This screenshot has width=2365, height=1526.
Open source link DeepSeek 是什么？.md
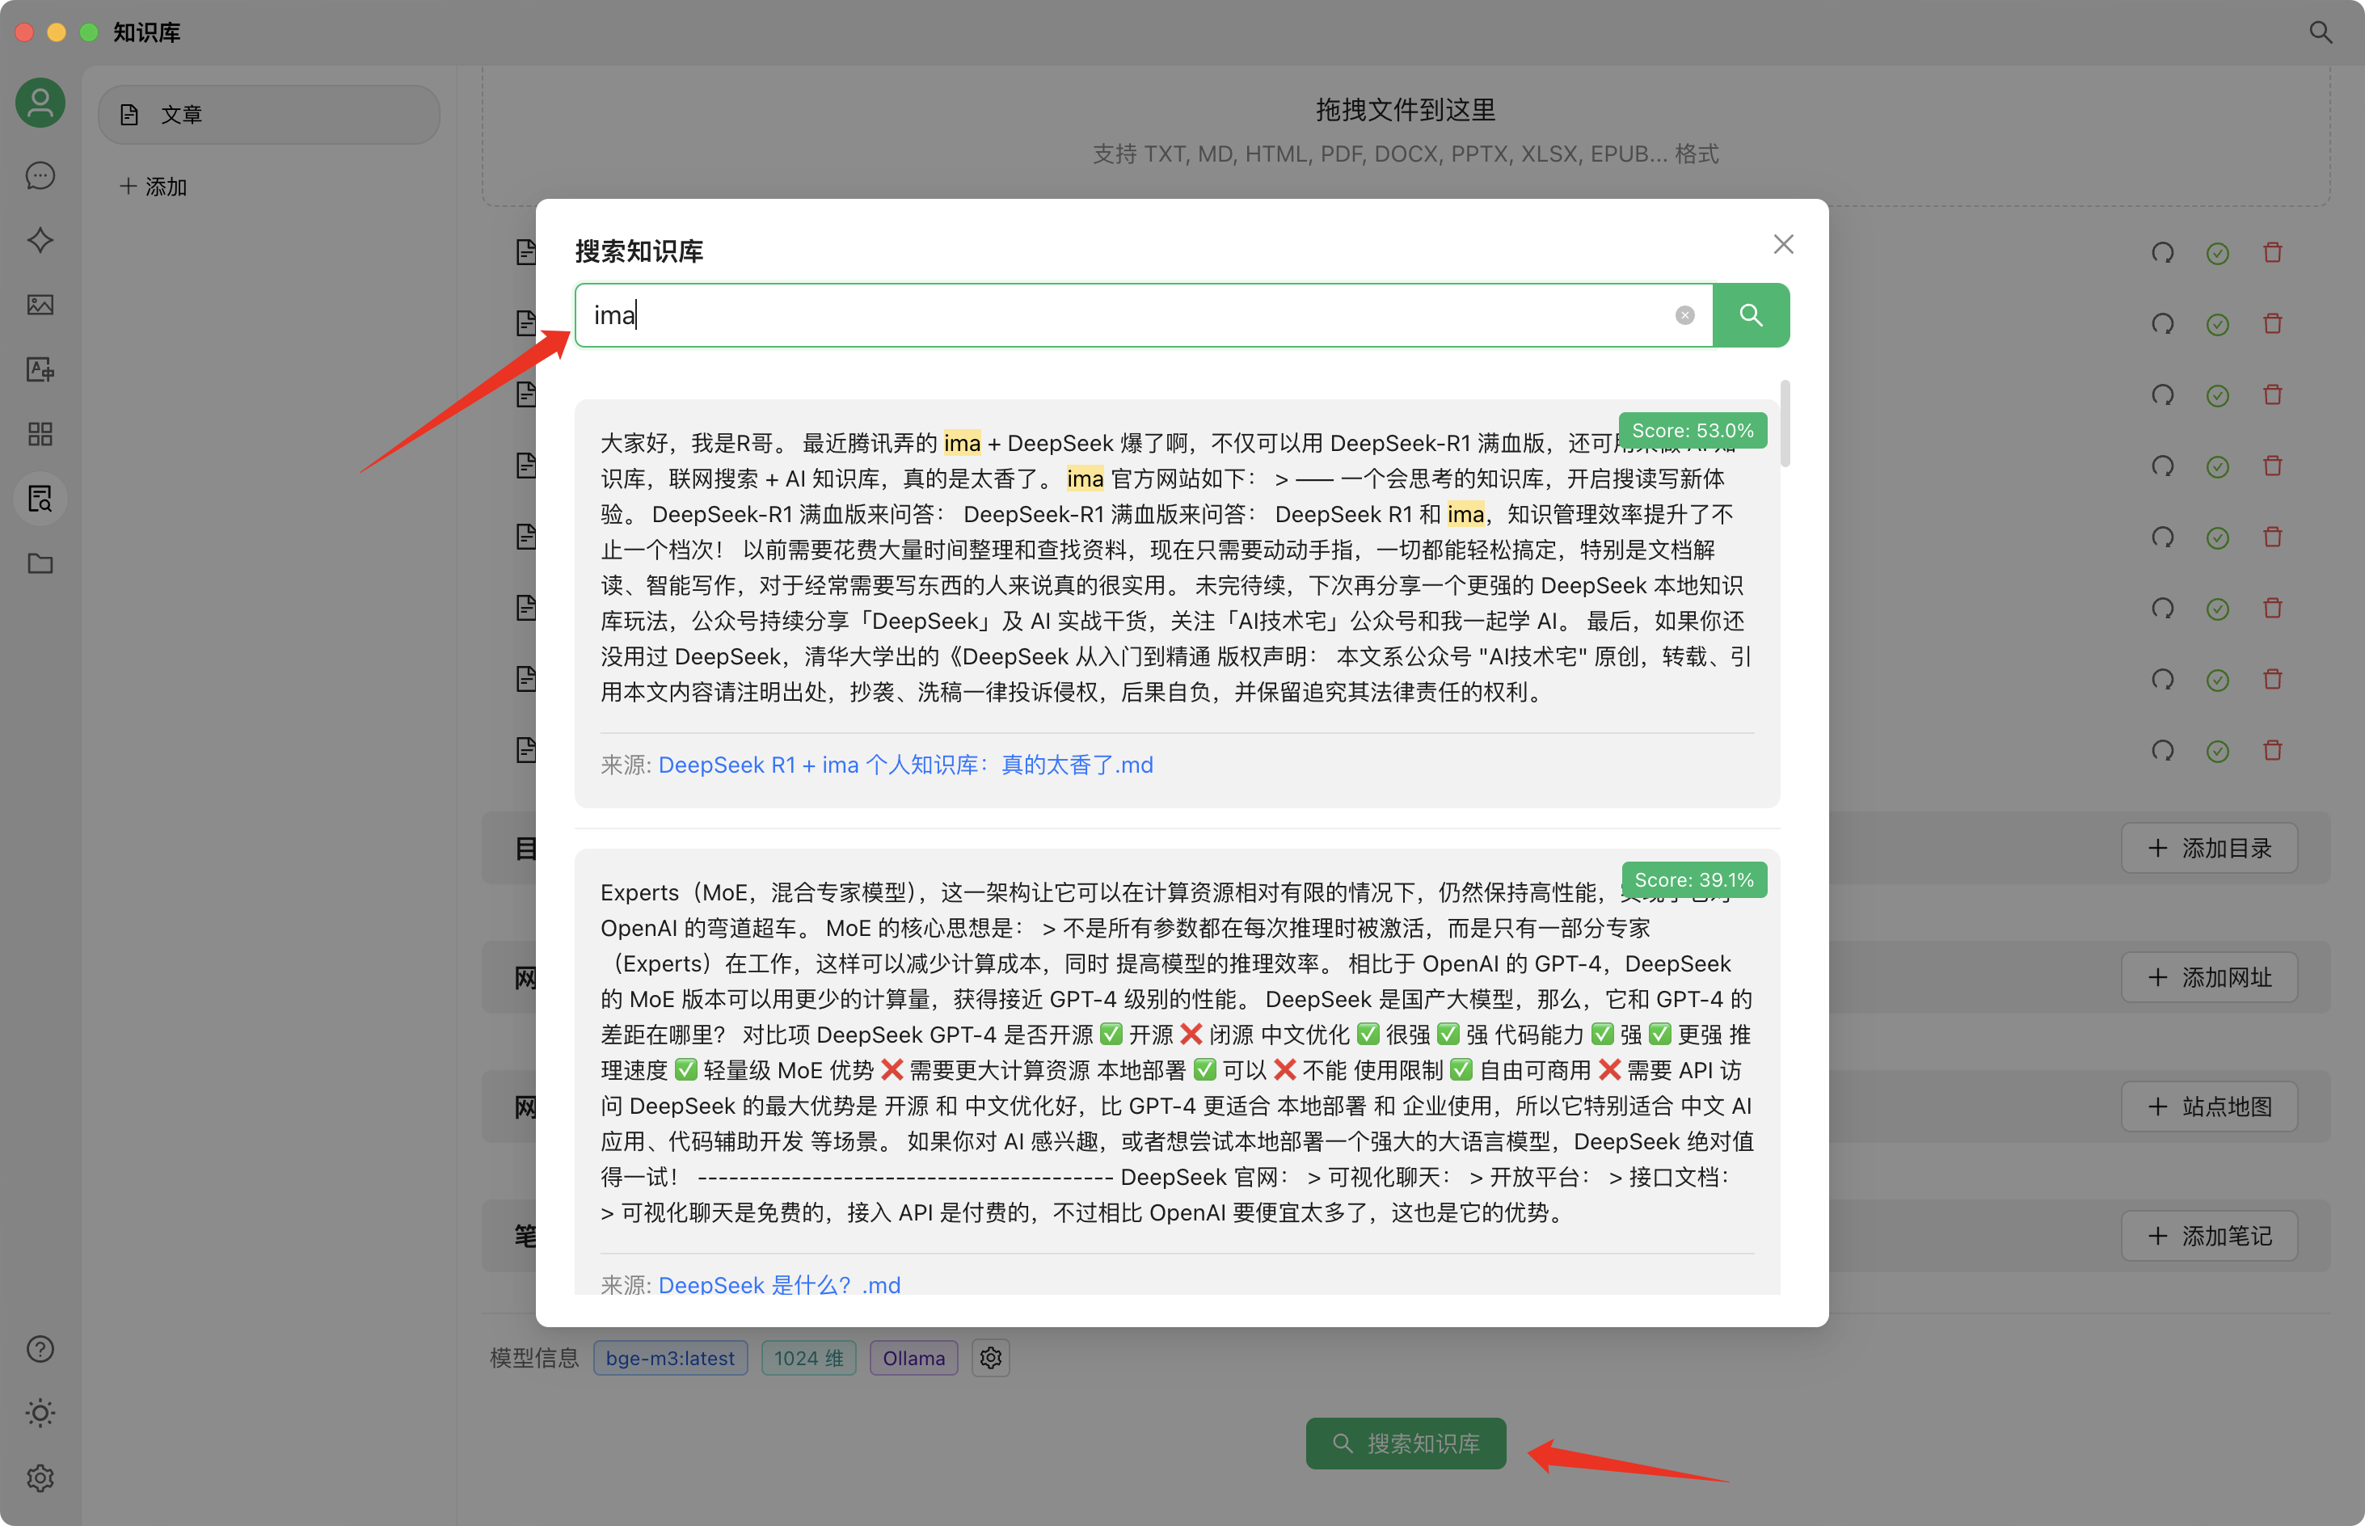pyautogui.click(x=778, y=1284)
